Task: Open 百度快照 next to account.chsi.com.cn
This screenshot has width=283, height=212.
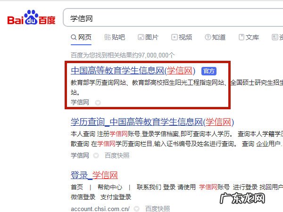Action: (x=158, y=209)
